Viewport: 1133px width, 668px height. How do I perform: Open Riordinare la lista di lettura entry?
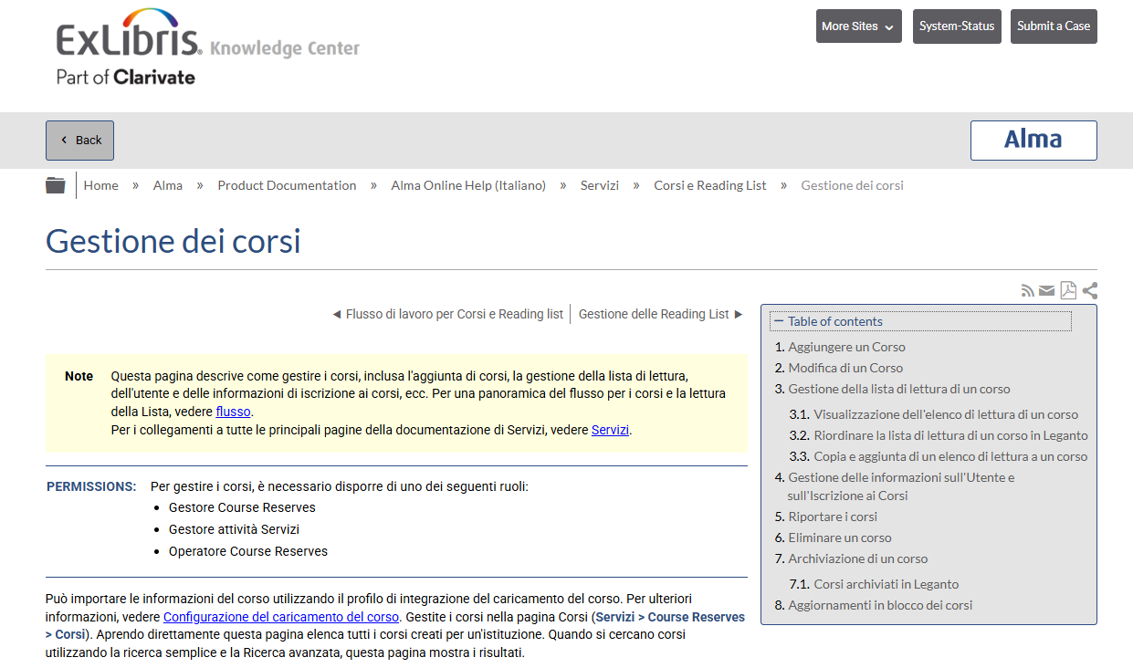point(950,435)
